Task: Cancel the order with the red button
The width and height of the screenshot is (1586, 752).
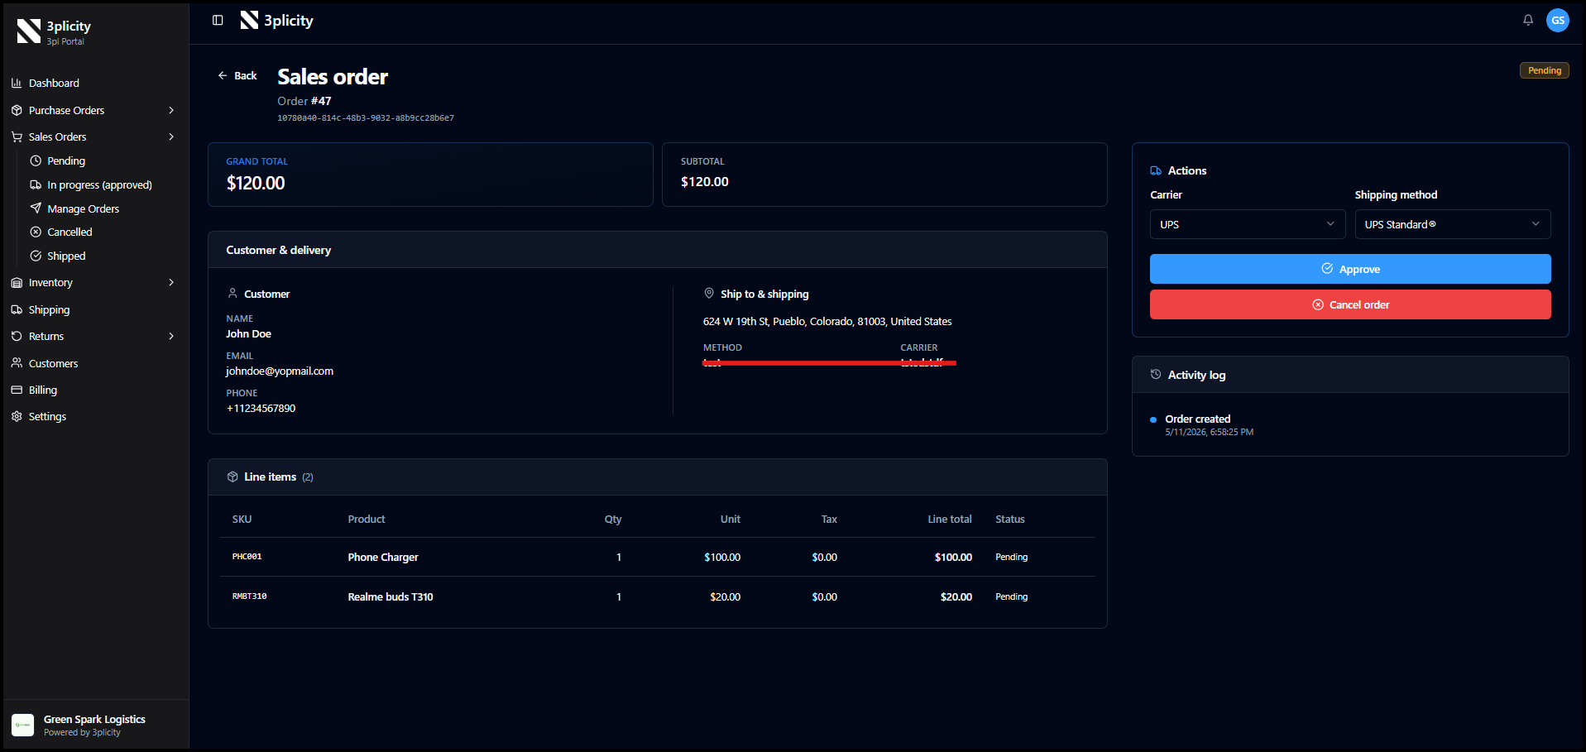Action: pos(1350,304)
